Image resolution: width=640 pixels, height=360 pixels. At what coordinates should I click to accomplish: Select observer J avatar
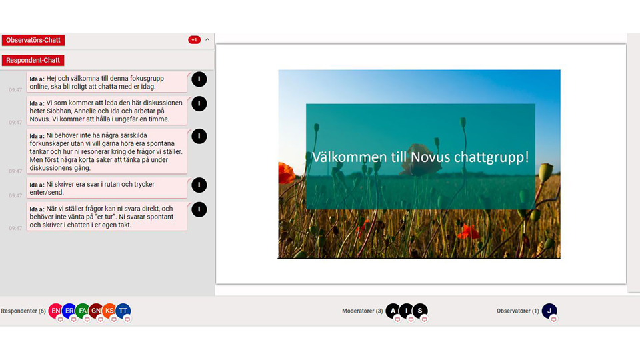tap(549, 311)
